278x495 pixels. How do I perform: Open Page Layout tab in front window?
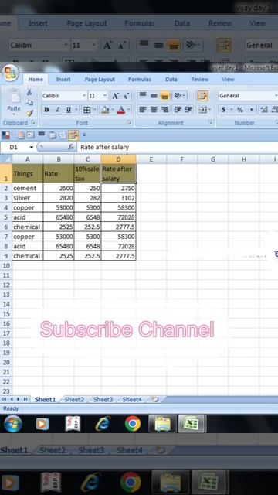tap(100, 80)
